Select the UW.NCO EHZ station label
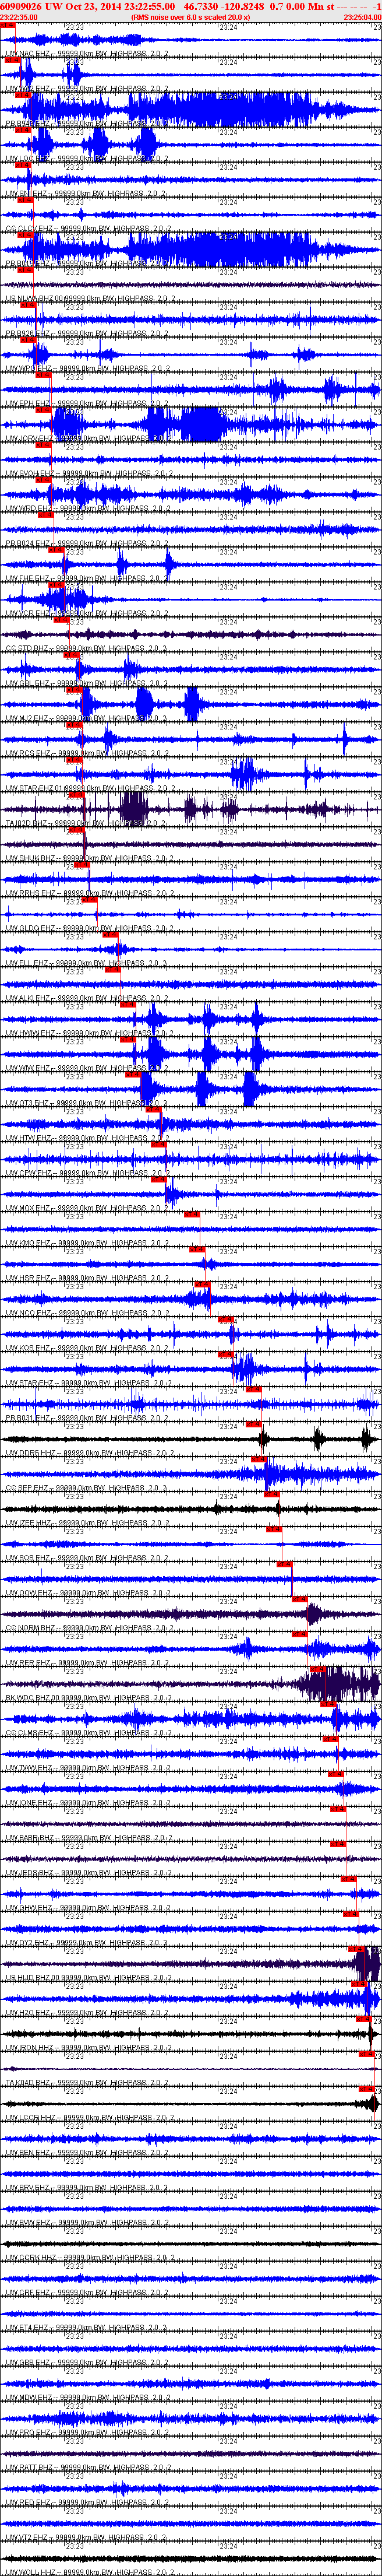382x2576 pixels. coord(87,1313)
